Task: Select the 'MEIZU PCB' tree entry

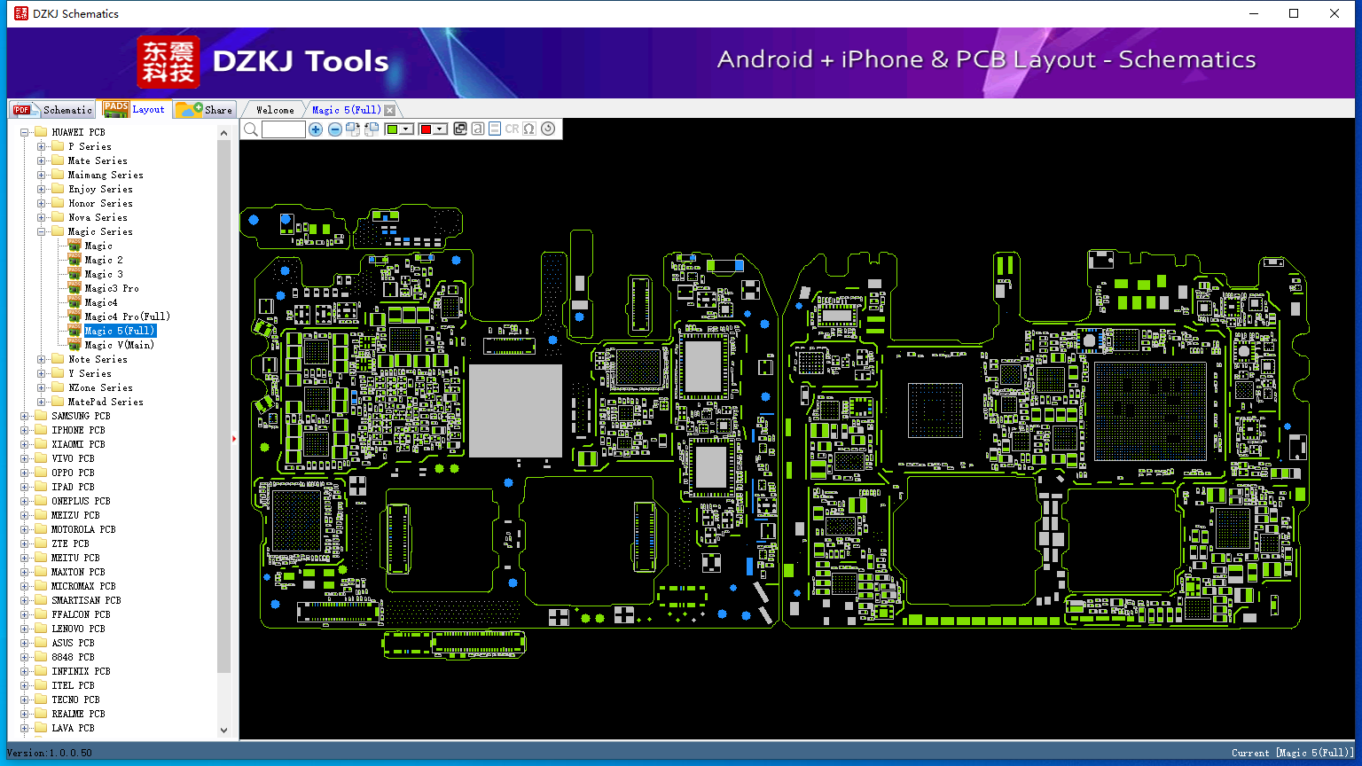Action: click(x=75, y=515)
